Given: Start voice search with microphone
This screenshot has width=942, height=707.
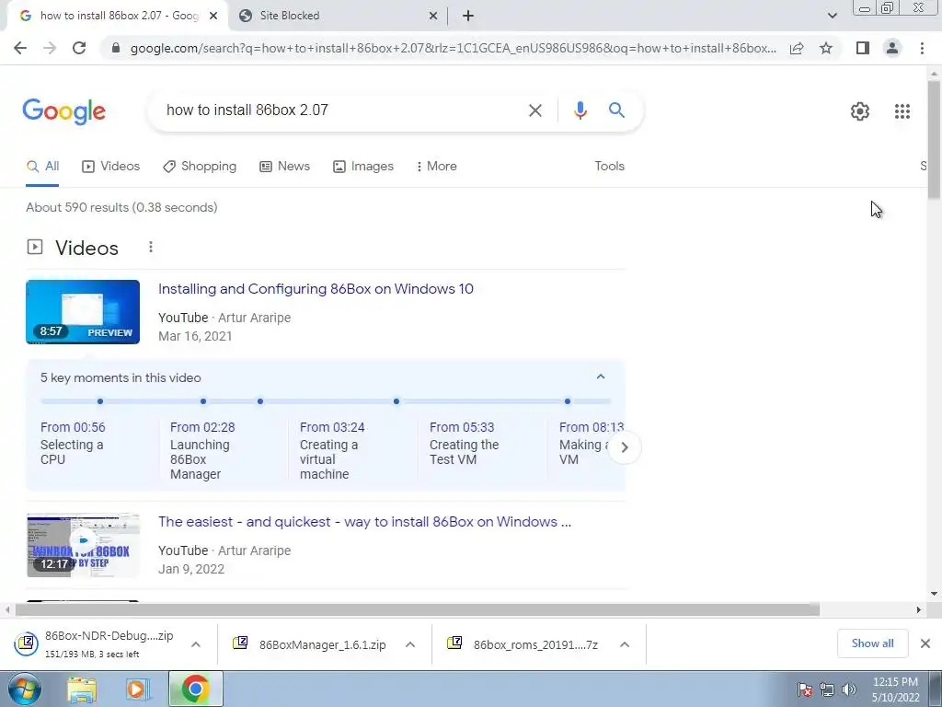Looking at the screenshot, I should point(580,110).
